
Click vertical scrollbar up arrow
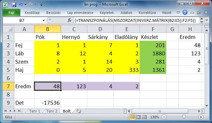(207, 30)
